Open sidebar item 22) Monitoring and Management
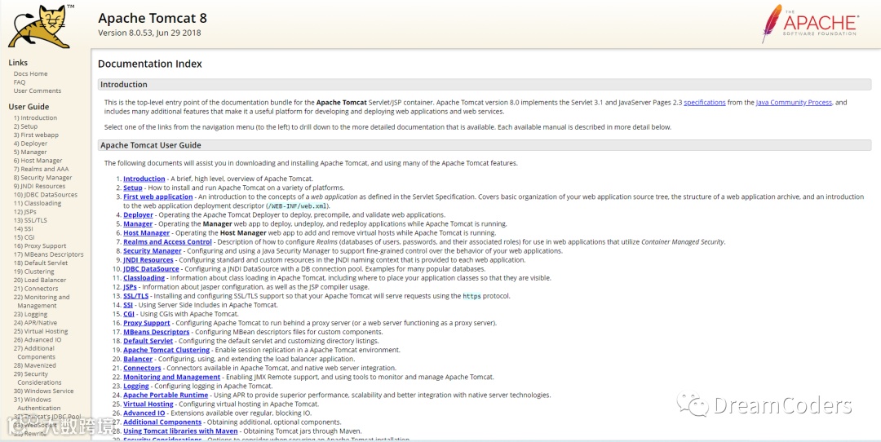Viewport: 881px width, 442px height. (42, 301)
